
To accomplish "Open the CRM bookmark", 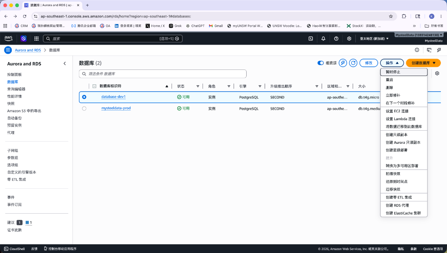I will tap(21, 26).
